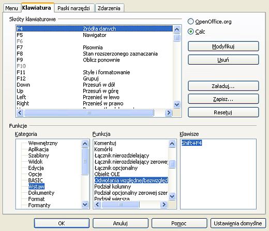Viewport: 269px width, 231px height.
Task: Click Funkcja list vertical scrollbar thumb
Action: tap(172, 164)
